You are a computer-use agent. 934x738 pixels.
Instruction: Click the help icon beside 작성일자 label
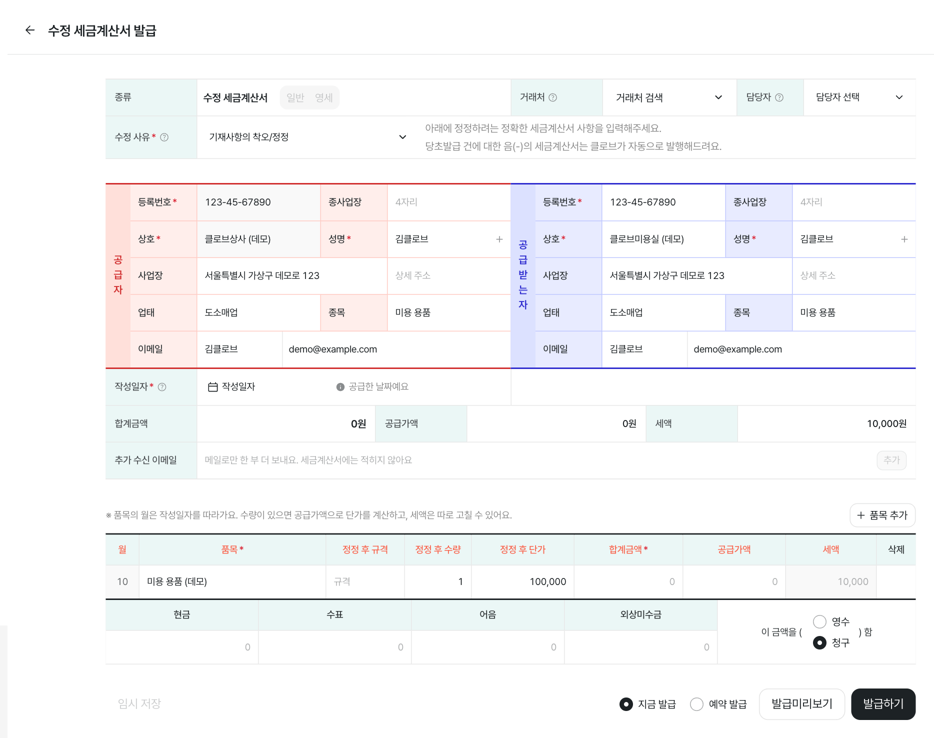(162, 386)
